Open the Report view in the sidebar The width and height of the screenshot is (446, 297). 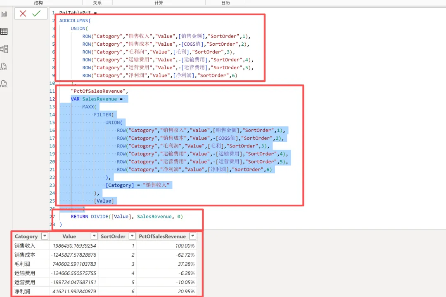tap(4, 14)
